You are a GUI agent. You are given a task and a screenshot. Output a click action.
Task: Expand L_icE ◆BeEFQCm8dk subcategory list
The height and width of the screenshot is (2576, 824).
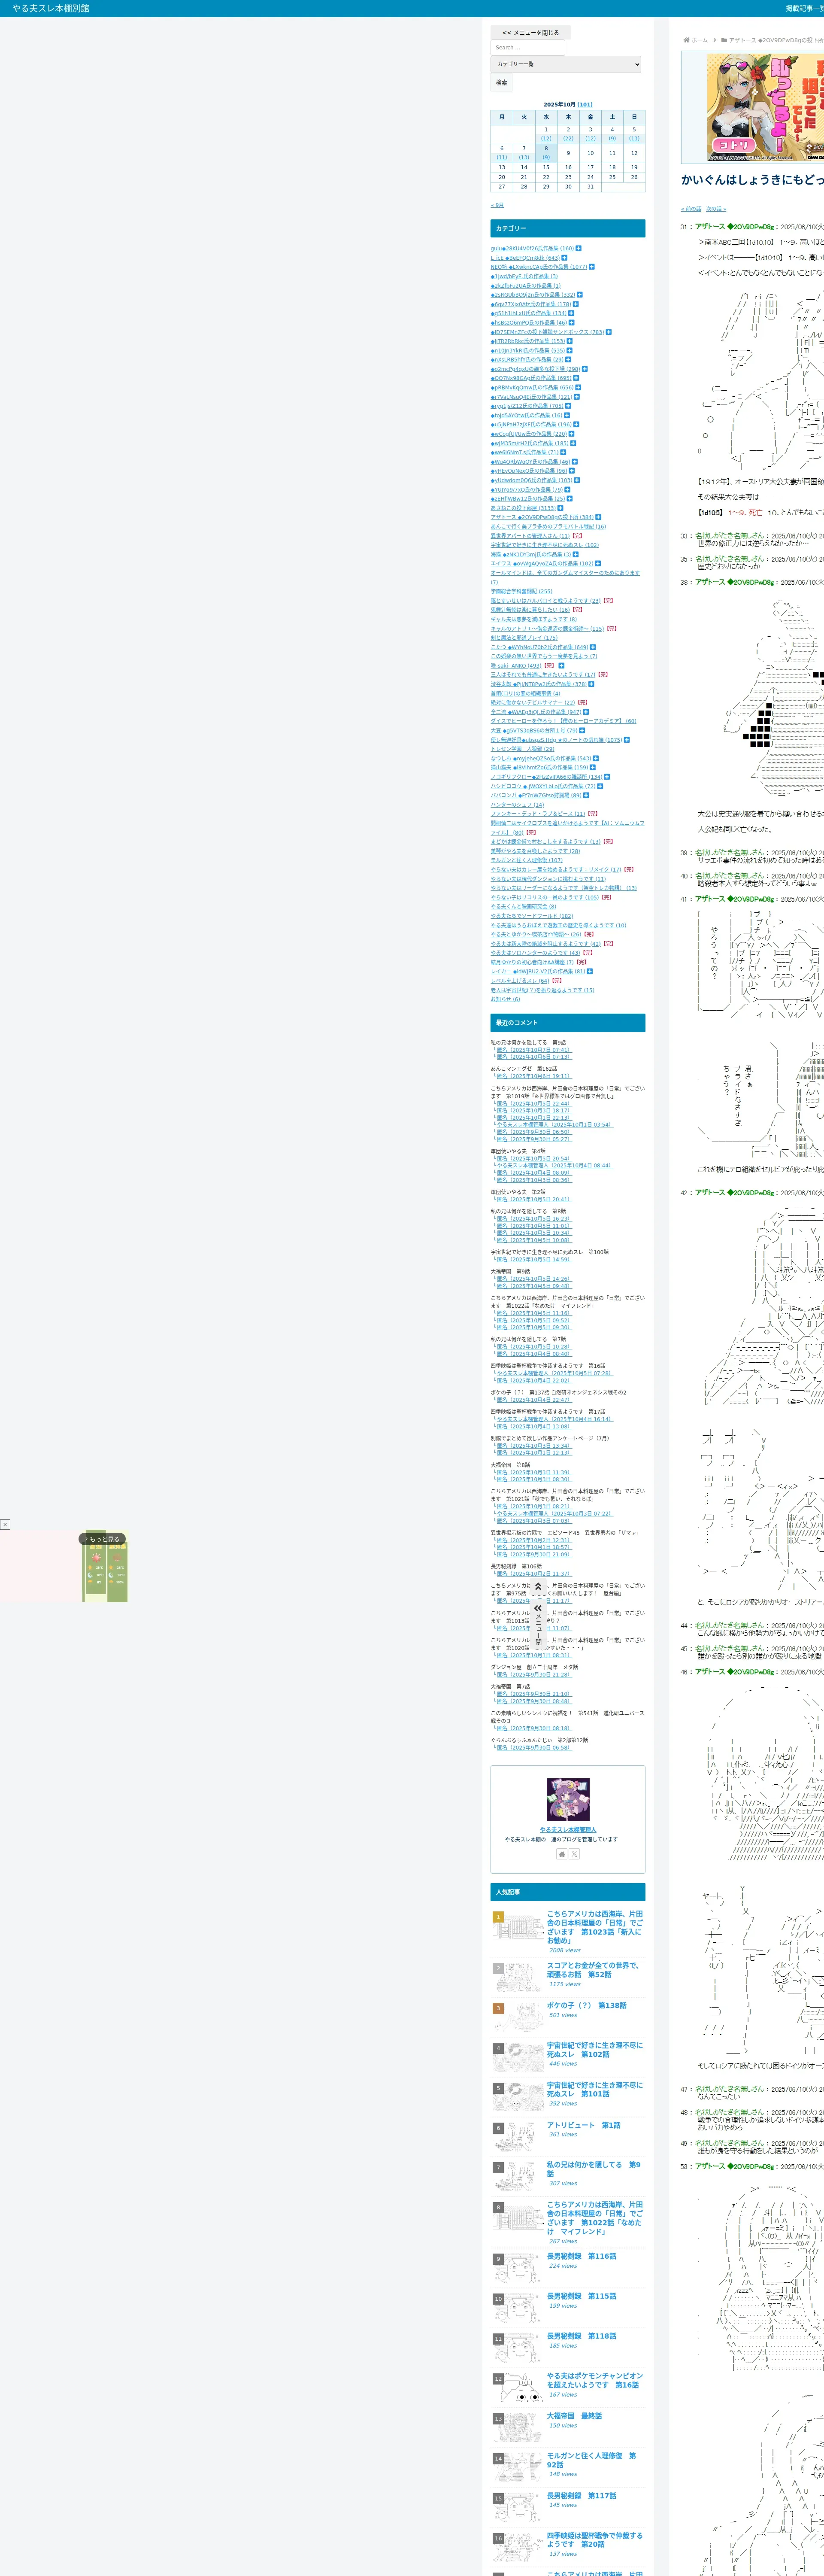pos(564,258)
